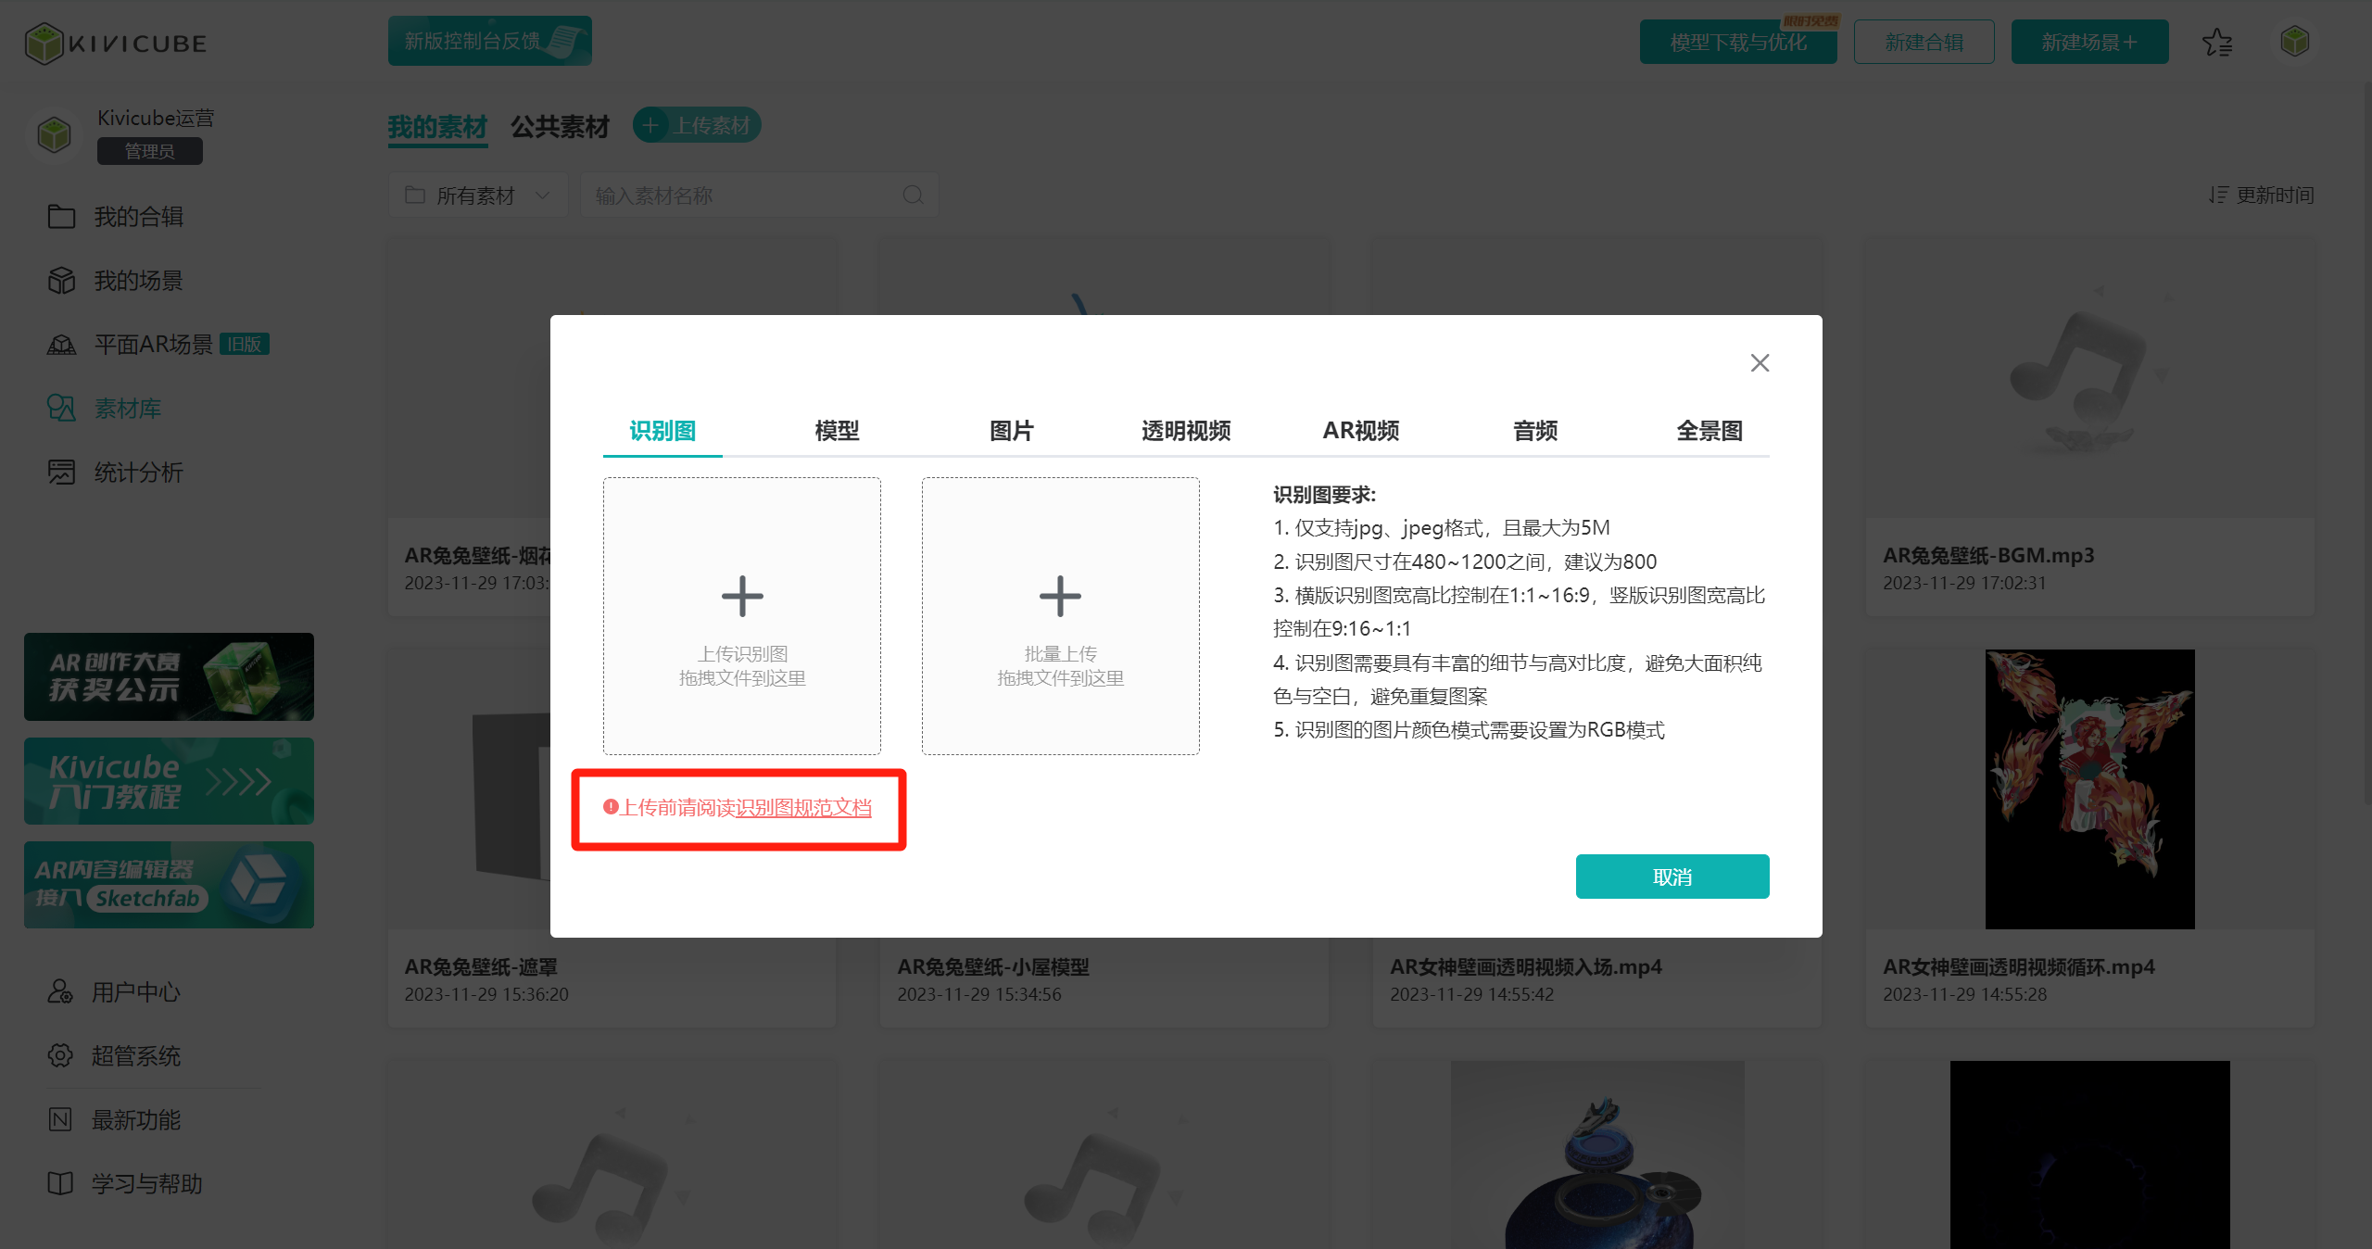Screen dimensions: 2372x1249
Task: Click the green cube avatar in the top-right corner
Action: pos(2294,42)
